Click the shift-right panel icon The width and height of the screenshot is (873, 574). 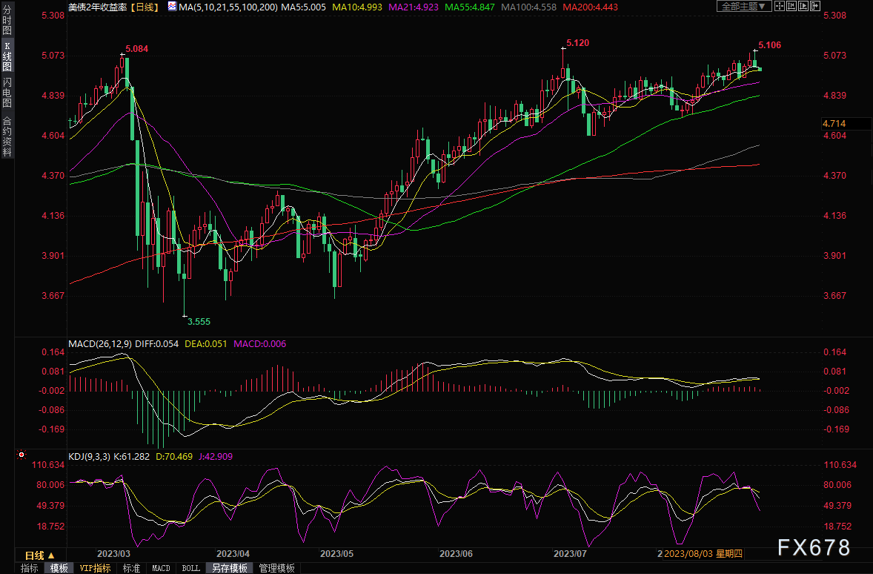tap(814, 6)
